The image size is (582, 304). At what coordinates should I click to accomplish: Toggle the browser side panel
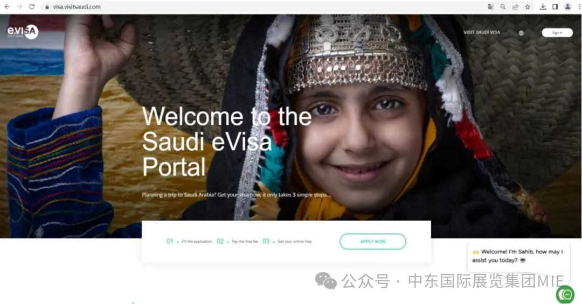(555, 6)
